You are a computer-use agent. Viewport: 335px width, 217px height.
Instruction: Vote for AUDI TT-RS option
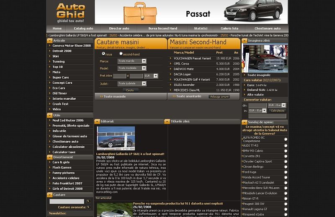(x=286, y=146)
